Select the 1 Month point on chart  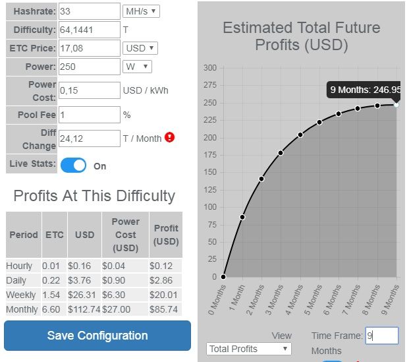pos(242,217)
